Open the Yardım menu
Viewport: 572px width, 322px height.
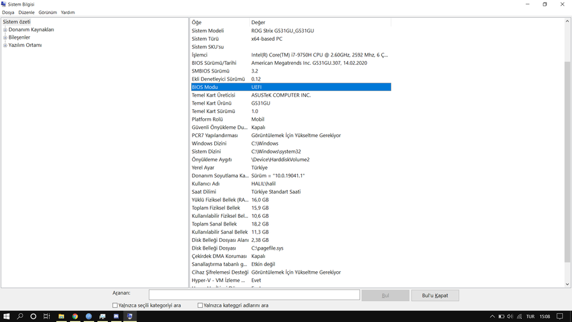(67, 13)
